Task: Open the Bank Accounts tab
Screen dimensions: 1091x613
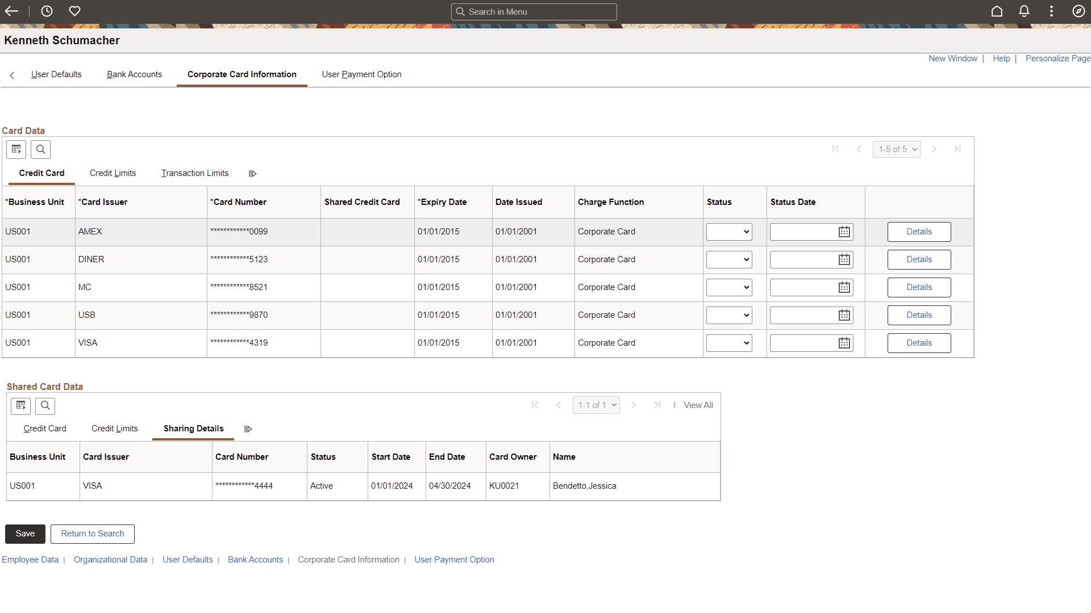Action: 134,74
